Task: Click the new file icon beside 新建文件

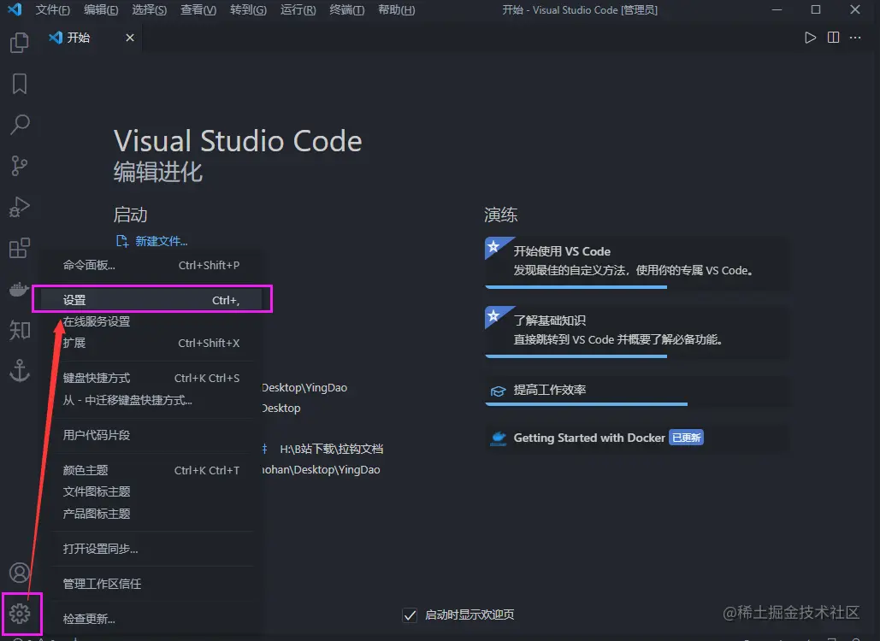Action: [121, 241]
